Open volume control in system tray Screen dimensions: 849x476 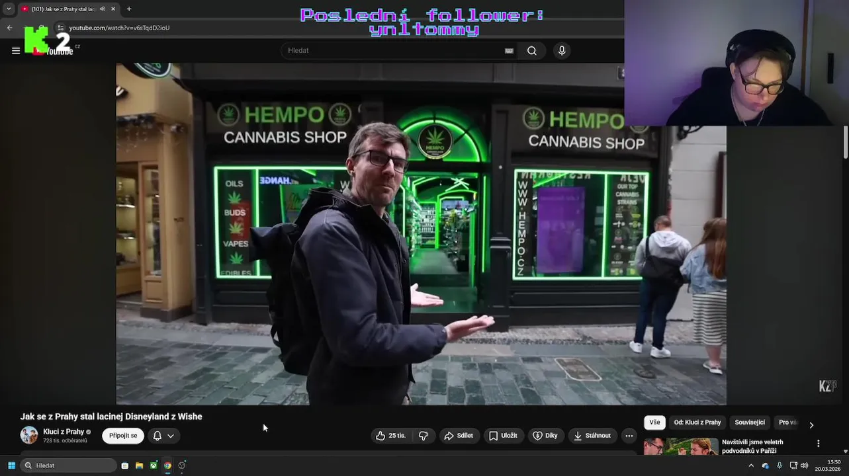804,465
